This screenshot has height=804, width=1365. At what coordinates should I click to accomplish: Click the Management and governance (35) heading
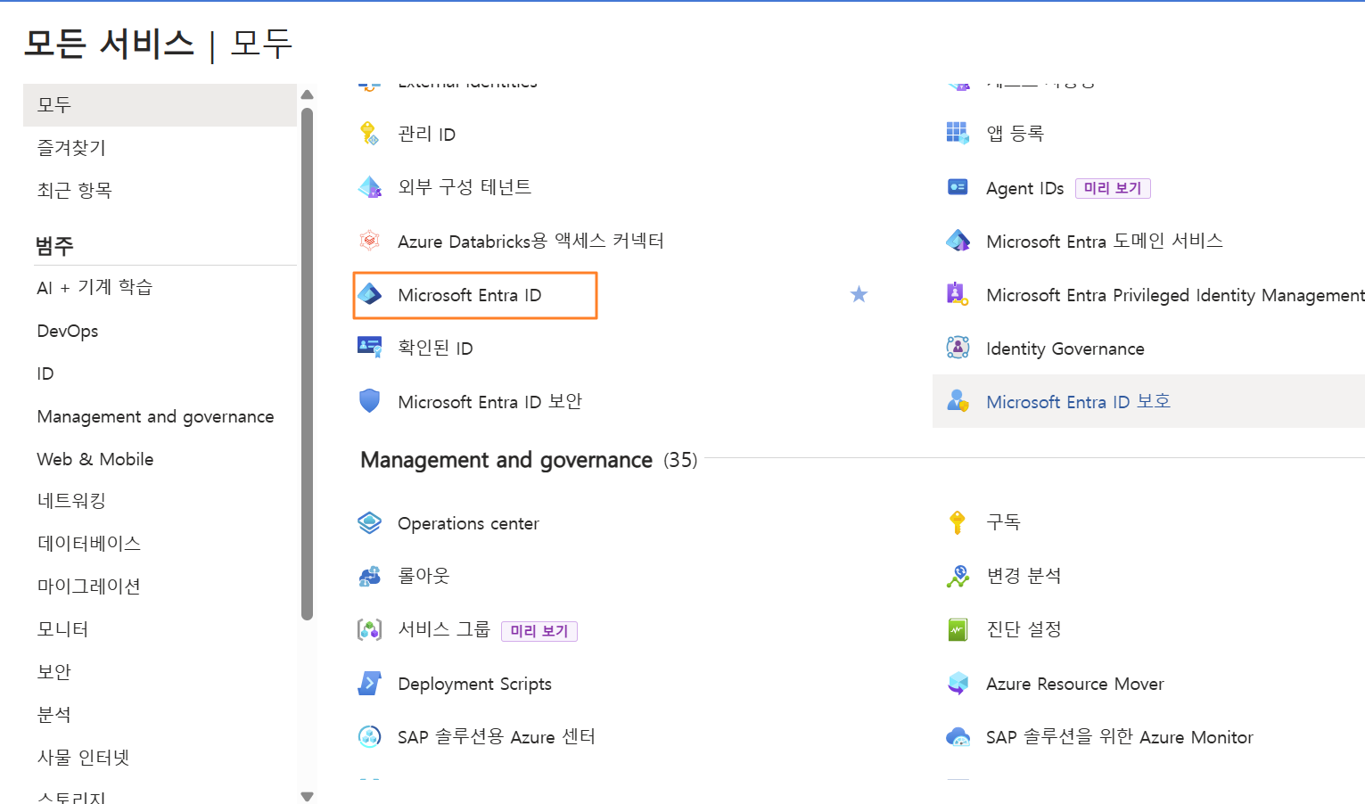pyautogui.click(x=529, y=460)
